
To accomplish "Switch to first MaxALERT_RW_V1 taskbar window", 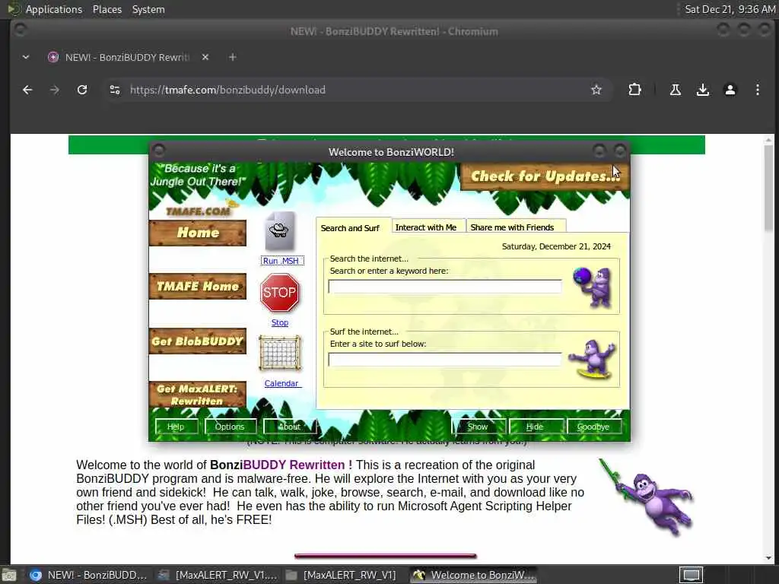I will tap(218, 575).
